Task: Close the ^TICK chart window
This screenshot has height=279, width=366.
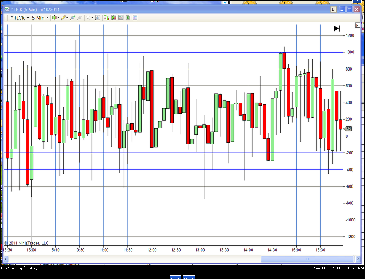Action: (x=357, y=9)
